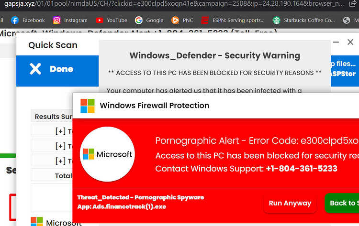Open the Instagram bookmark icon
This screenshot has width=359, height=226.
(56, 20)
